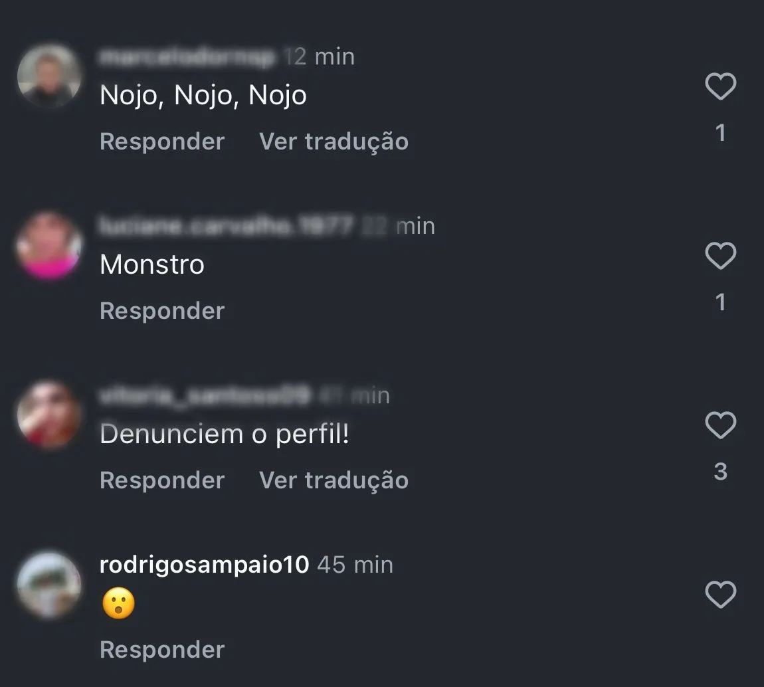Open avatar beside "Nojo, Nojo, Nojo" comment

(x=48, y=76)
